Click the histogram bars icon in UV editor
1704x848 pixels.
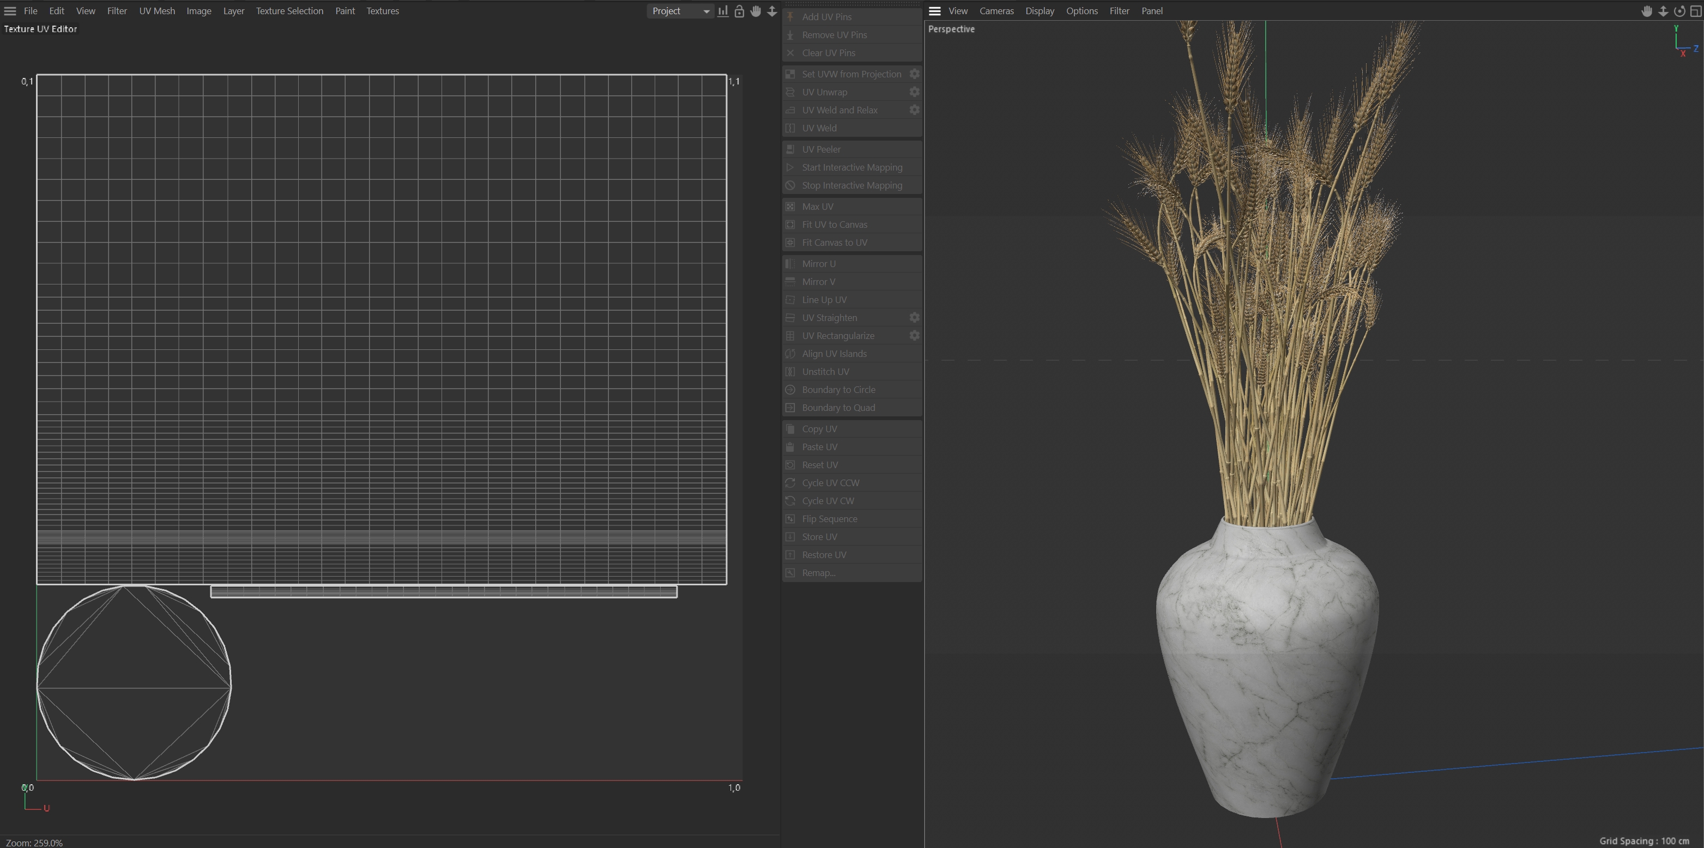723,11
